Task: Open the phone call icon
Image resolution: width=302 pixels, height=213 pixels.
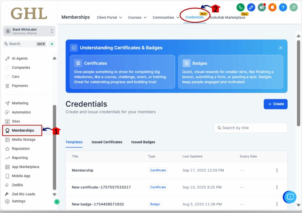Action: [240, 7]
